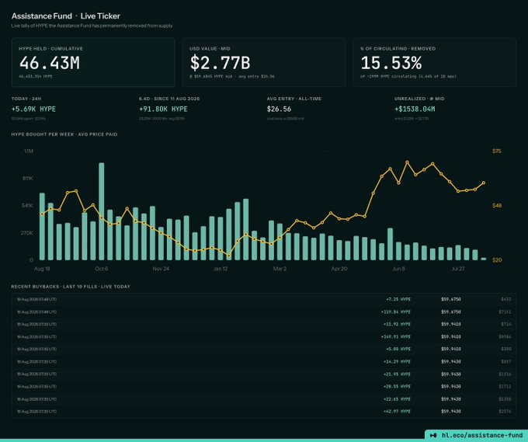Click the price in the +7.25 HYPE row
This screenshot has width=528, height=442.
tap(451, 299)
